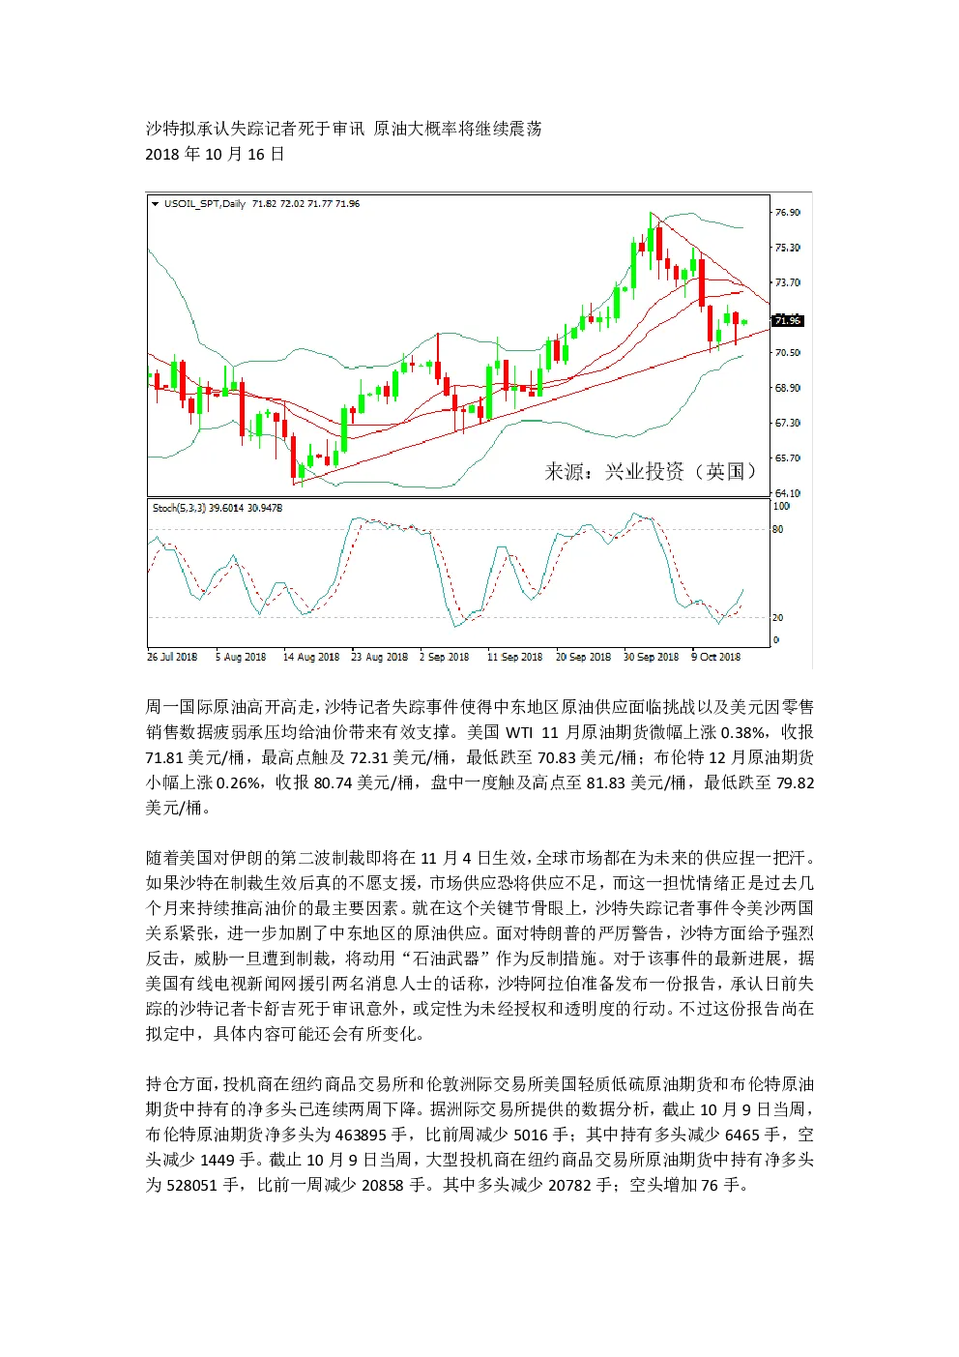Image resolution: width=959 pixels, height=1357 pixels.
Task: Click the 70.50 price axis label
Action: (x=787, y=353)
